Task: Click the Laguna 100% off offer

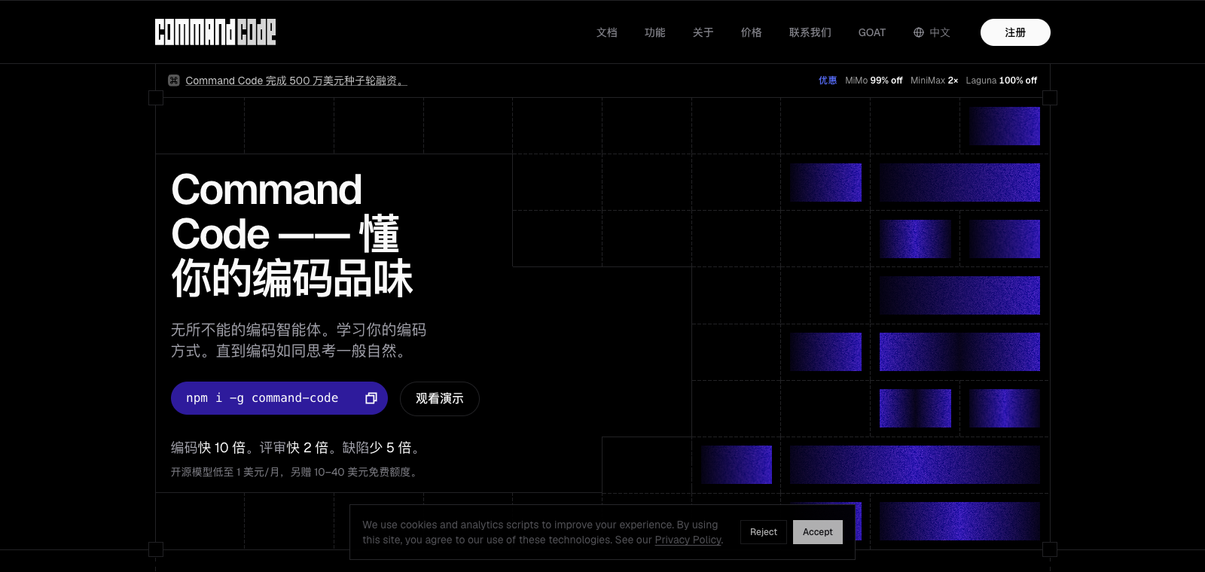Action: tap(1002, 81)
